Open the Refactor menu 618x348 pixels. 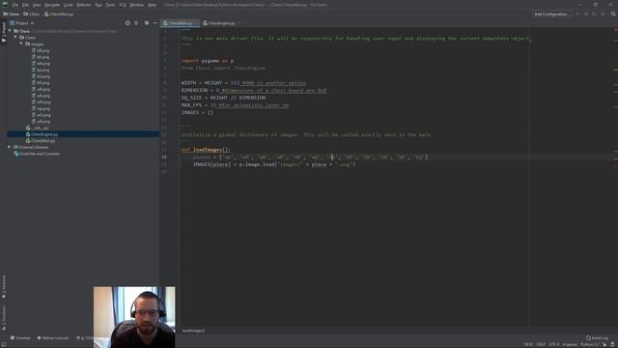pos(84,5)
